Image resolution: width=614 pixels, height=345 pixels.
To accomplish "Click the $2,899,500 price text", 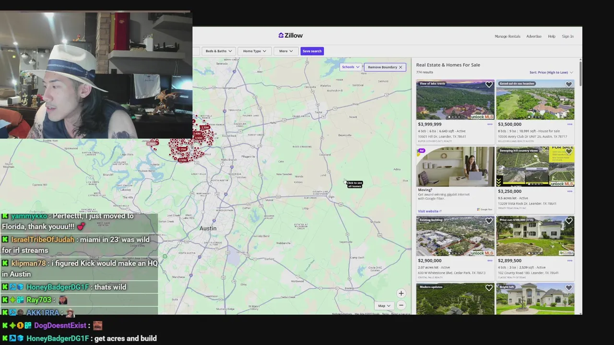I will (509, 261).
